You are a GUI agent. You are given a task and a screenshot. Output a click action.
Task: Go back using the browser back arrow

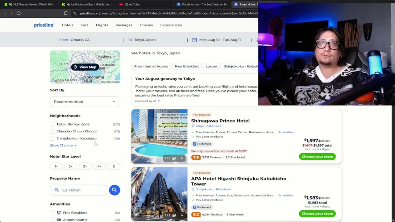5,13
